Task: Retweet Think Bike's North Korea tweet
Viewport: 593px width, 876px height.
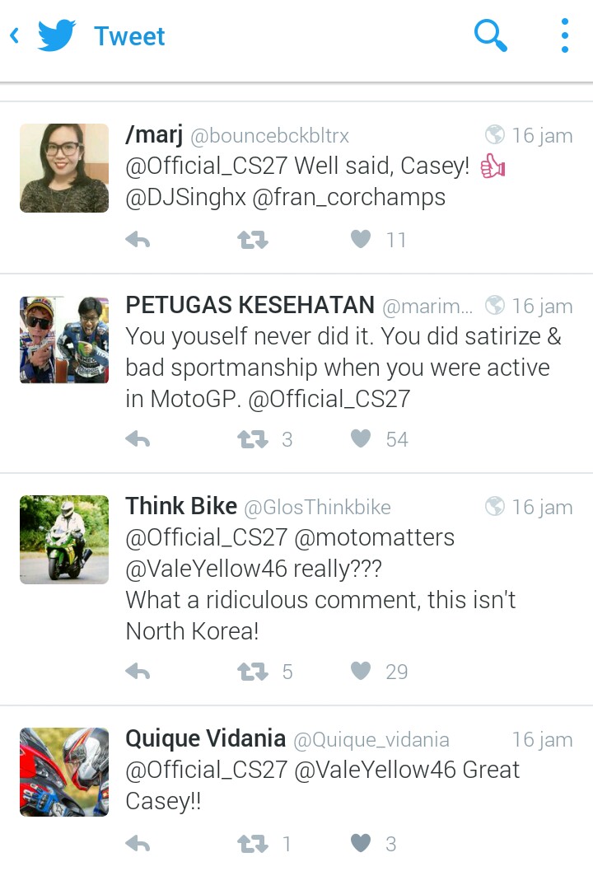Action: pos(252,672)
